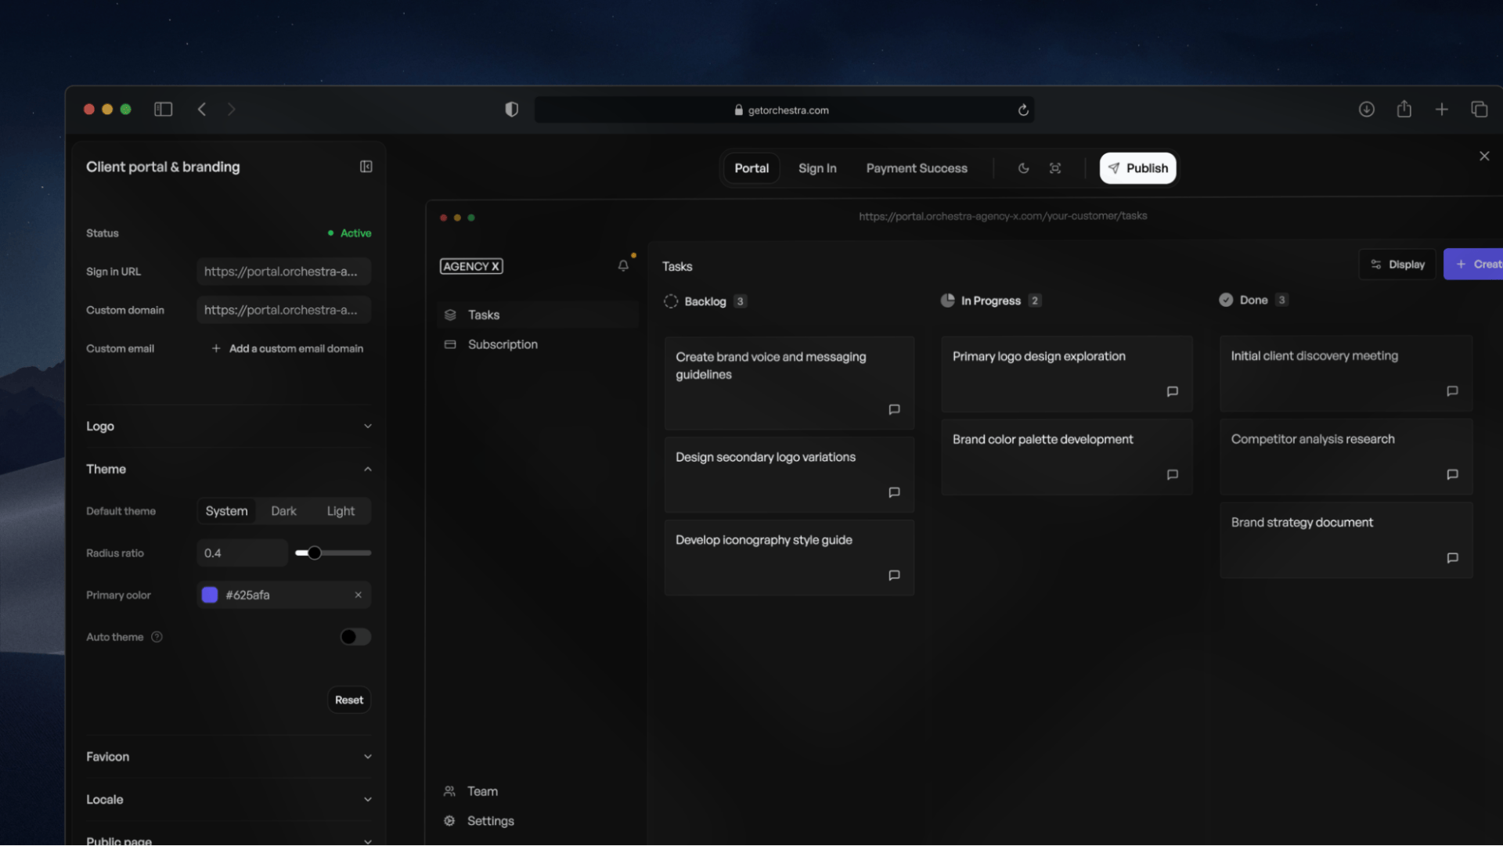Viewport: 1503px width, 846px height.
Task: Click the browser sidebar toggle icon
Action: click(x=163, y=110)
